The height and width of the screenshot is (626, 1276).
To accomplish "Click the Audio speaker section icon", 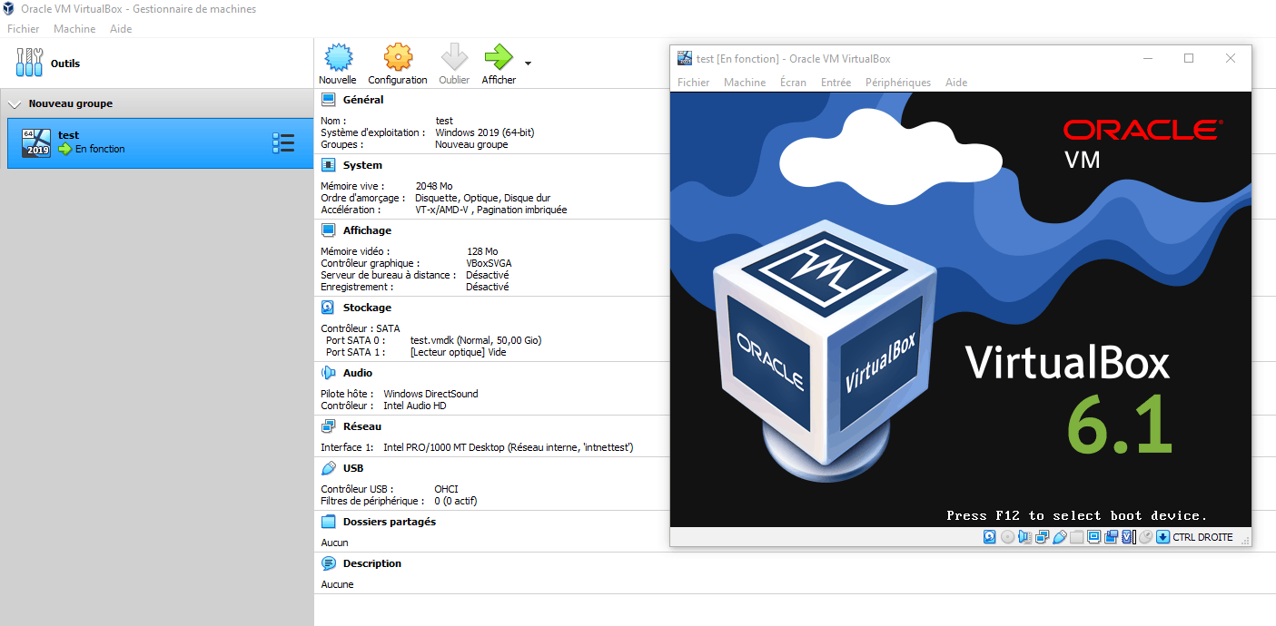I will 328,373.
